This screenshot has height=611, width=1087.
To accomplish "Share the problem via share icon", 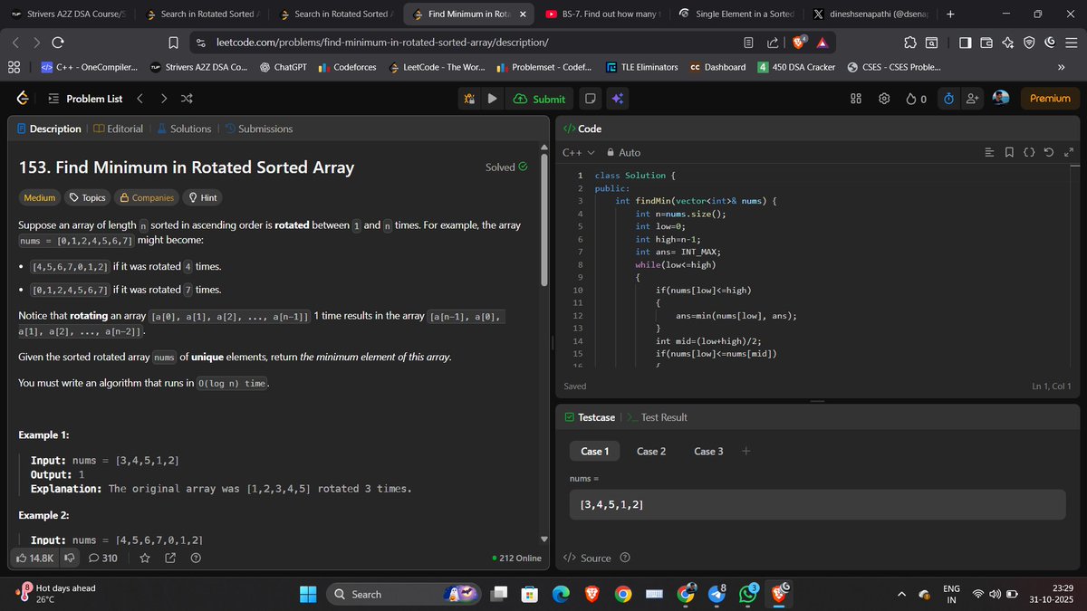I will pos(169,558).
